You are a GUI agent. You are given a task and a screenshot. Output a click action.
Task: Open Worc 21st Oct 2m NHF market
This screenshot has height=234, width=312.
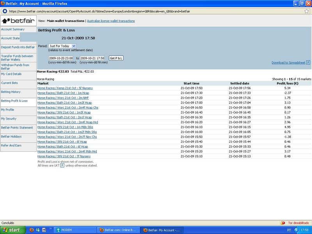point(63,98)
